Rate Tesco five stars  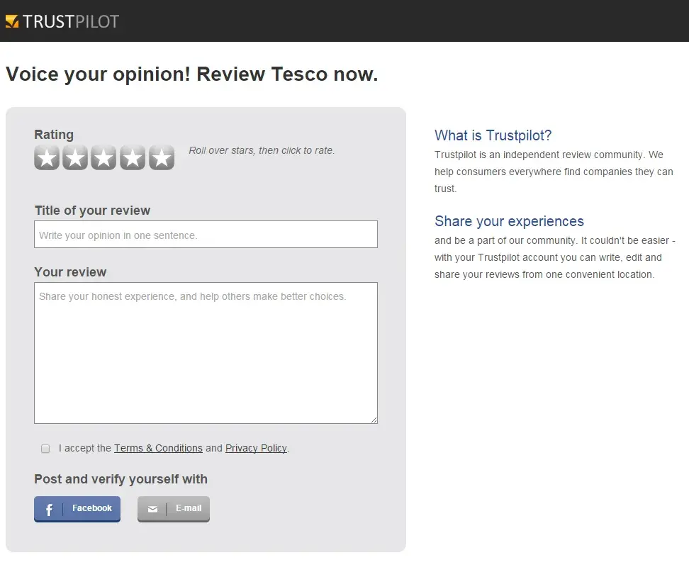(x=161, y=158)
